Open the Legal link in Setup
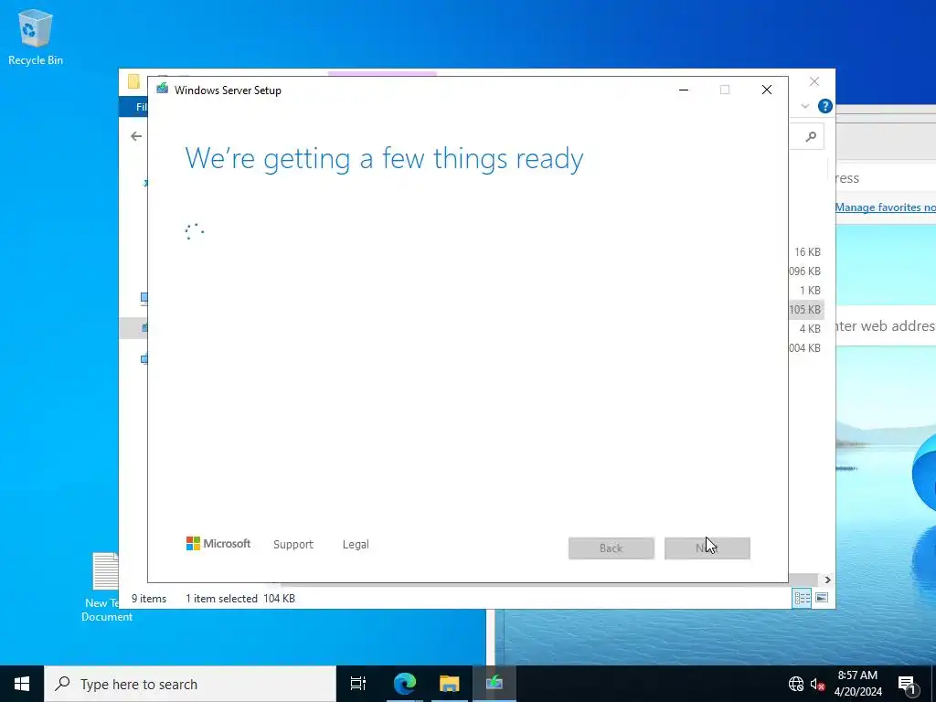 tap(356, 545)
